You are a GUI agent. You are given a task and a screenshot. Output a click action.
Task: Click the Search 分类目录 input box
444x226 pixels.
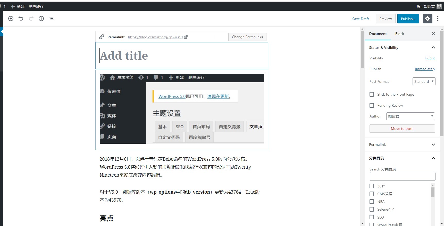tap(403, 176)
